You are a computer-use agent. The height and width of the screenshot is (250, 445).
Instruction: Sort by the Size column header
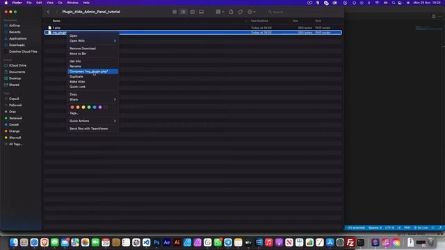pos(296,21)
